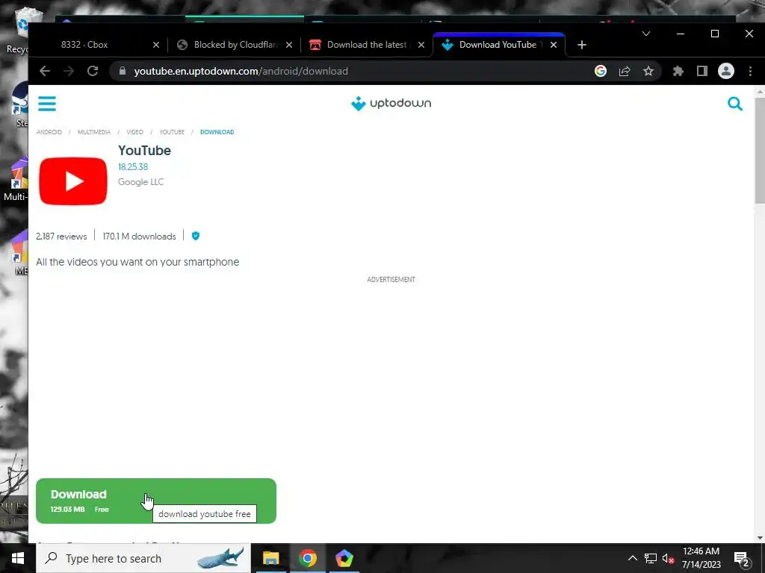Click the Google LLC developer link
765x573 pixels.
click(x=140, y=182)
